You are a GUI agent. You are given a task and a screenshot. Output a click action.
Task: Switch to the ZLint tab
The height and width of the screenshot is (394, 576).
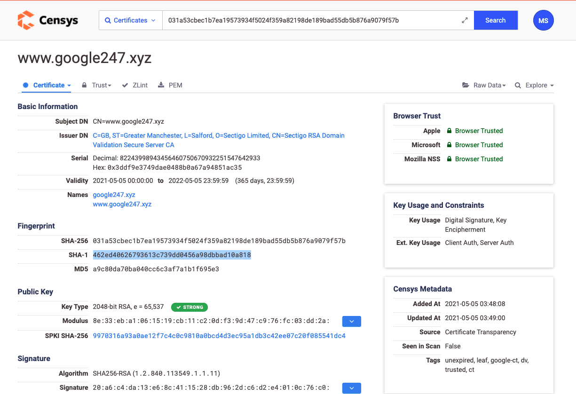(x=135, y=85)
